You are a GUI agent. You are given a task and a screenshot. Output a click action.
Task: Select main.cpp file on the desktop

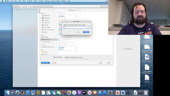click(x=147, y=78)
